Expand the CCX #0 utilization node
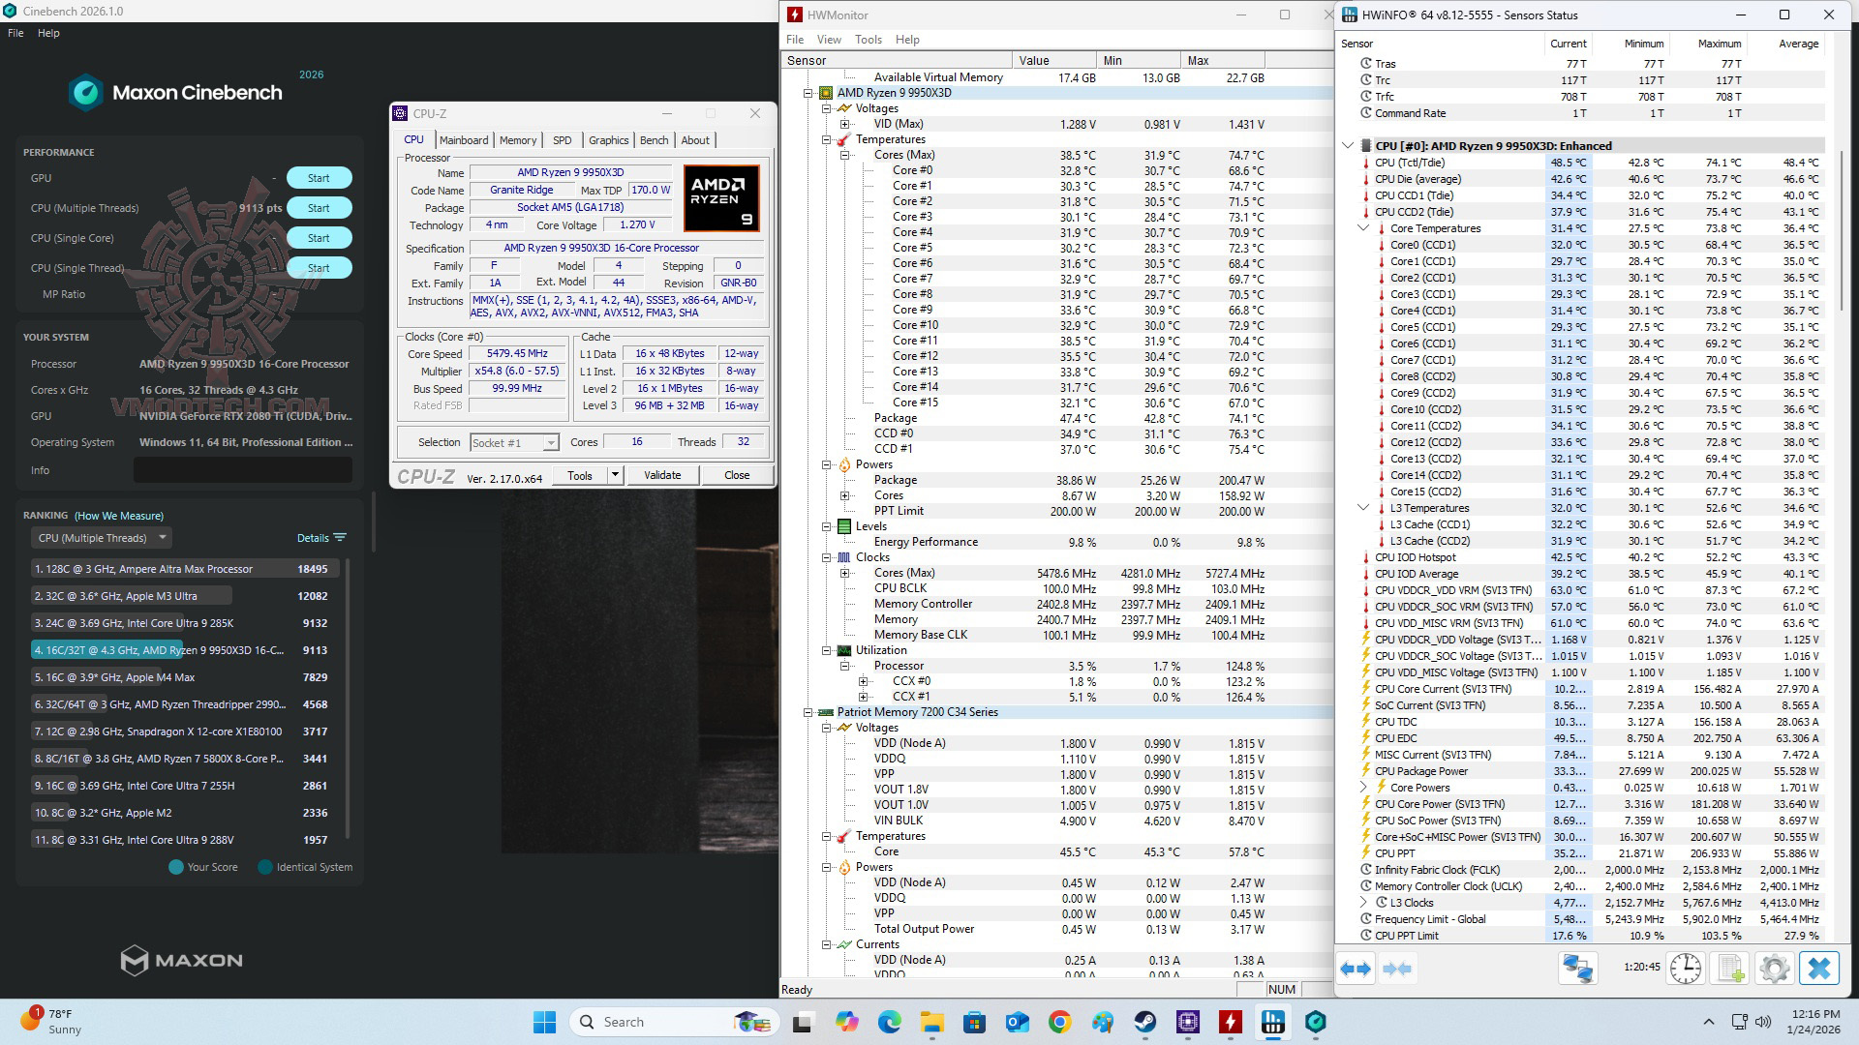Viewport: 1859px width, 1045px height. [863, 681]
